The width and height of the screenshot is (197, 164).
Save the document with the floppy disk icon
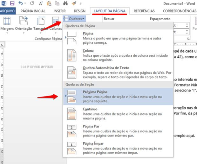coord(12,3)
